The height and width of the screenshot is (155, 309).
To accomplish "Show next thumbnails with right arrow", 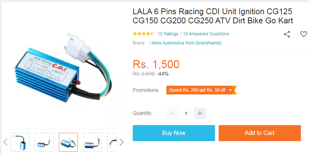I will (x=121, y=142).
